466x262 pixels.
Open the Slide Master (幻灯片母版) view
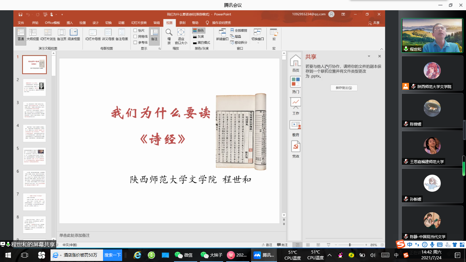(x=93, y=35)
